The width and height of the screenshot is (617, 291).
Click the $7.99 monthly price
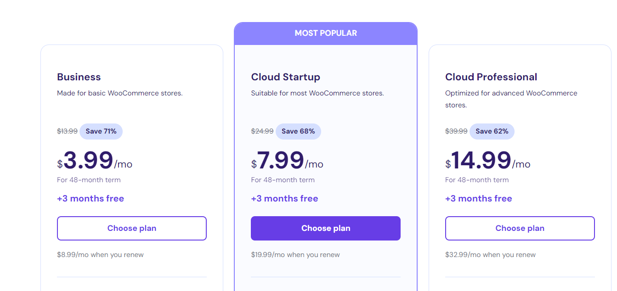pyautogui.click(x=287, y=161)
